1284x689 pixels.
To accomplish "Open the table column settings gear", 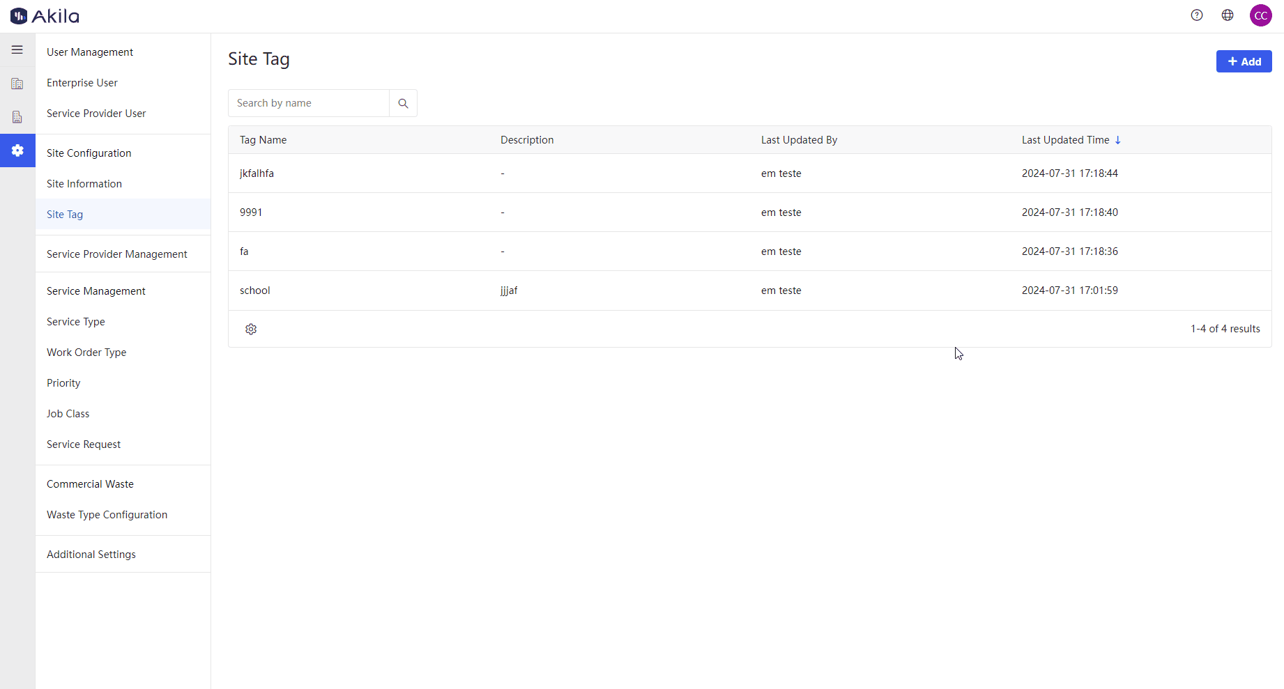I will tap(251, 329).
